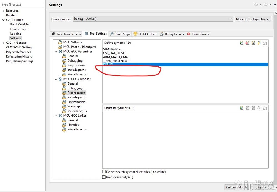This screenshot has height=192, width=277.
Task: Open Environment page
Action: [19, 29]
